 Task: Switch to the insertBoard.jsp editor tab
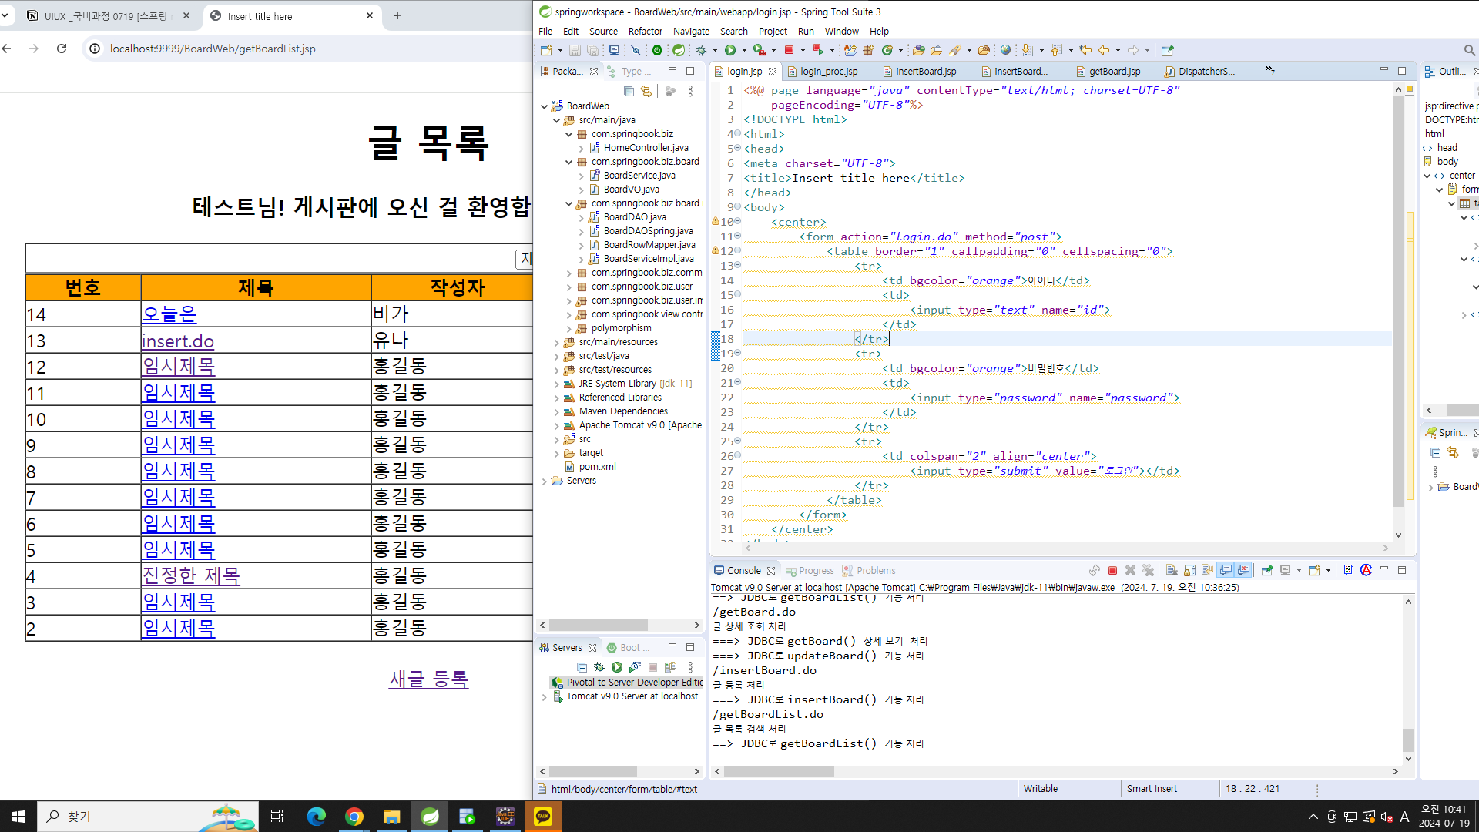[x=925, y=72]
